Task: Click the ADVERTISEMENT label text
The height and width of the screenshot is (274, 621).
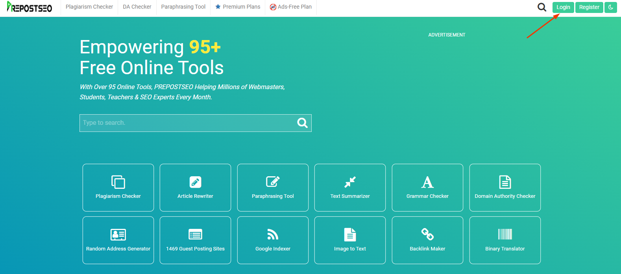Action: (447, 35)
